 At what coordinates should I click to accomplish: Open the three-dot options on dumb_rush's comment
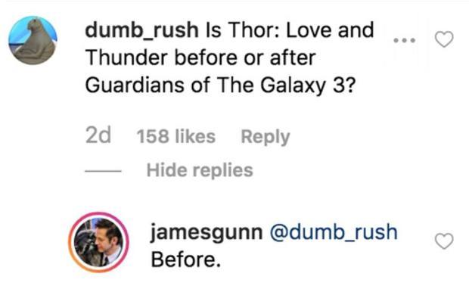[x=405, y=40]
